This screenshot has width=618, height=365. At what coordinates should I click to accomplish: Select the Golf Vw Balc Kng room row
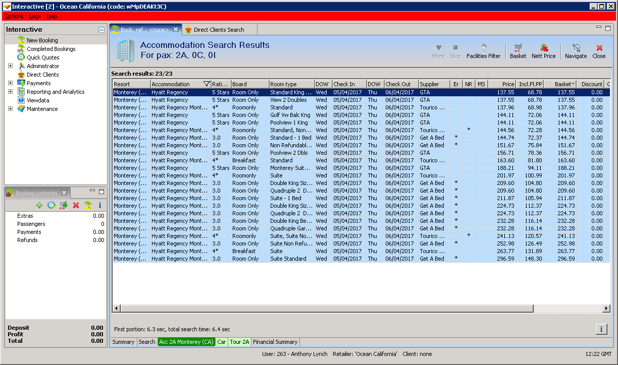[x=361, y=115]
